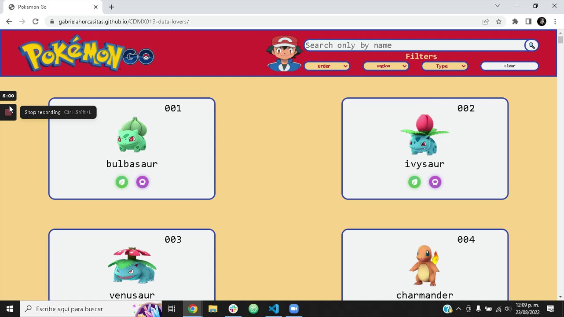Click the browser back arrow
Screen dimensions: 564x317
tap(9, 22)
